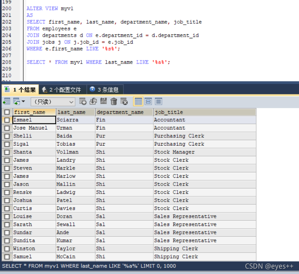Click Purchasing Clerk cell in Shelli row
The image size is (299, 274).
pyautogui.click(x=205, y=136)
